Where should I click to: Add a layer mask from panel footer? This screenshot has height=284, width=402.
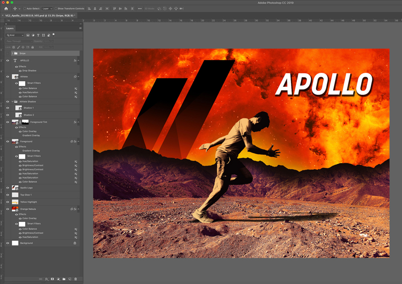coord(52,279)
